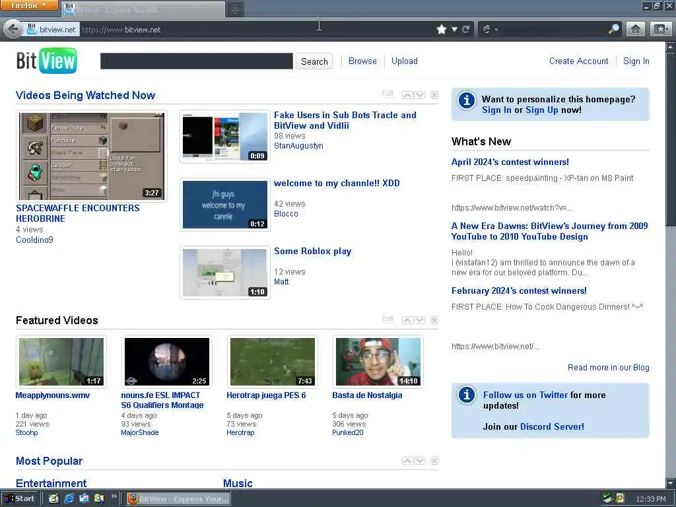676x507 pixels.
Task: Click Read more in our Blog
Action: pos(608,367)
